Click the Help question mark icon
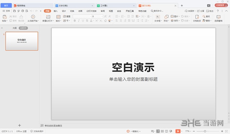 click(x=218, y=11)
